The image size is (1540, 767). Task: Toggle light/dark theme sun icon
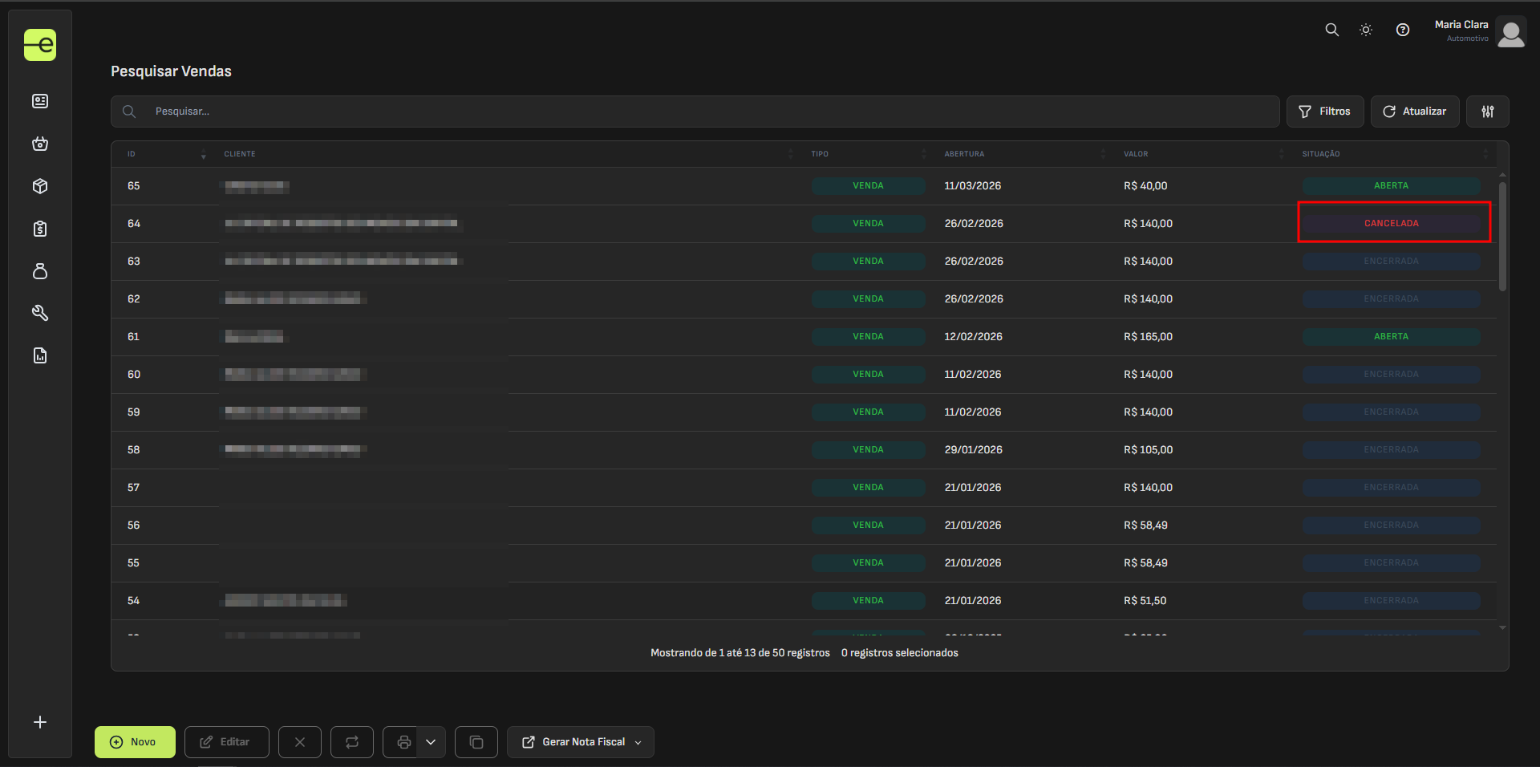pos(1366,30)
